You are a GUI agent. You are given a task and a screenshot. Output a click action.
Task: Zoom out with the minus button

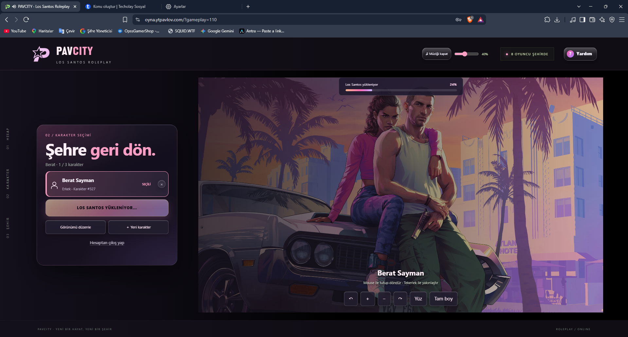[x=384, y=299]
